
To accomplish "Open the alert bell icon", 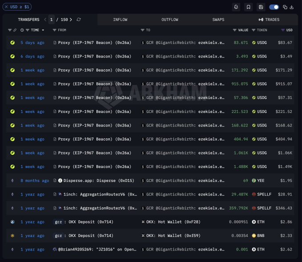I will 236,7.
